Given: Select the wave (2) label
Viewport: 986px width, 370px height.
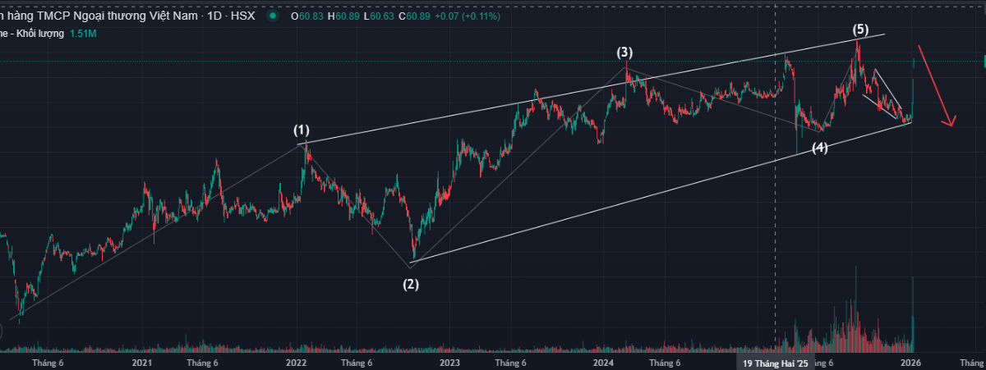Looking at the screenshot, I should 410,285.
